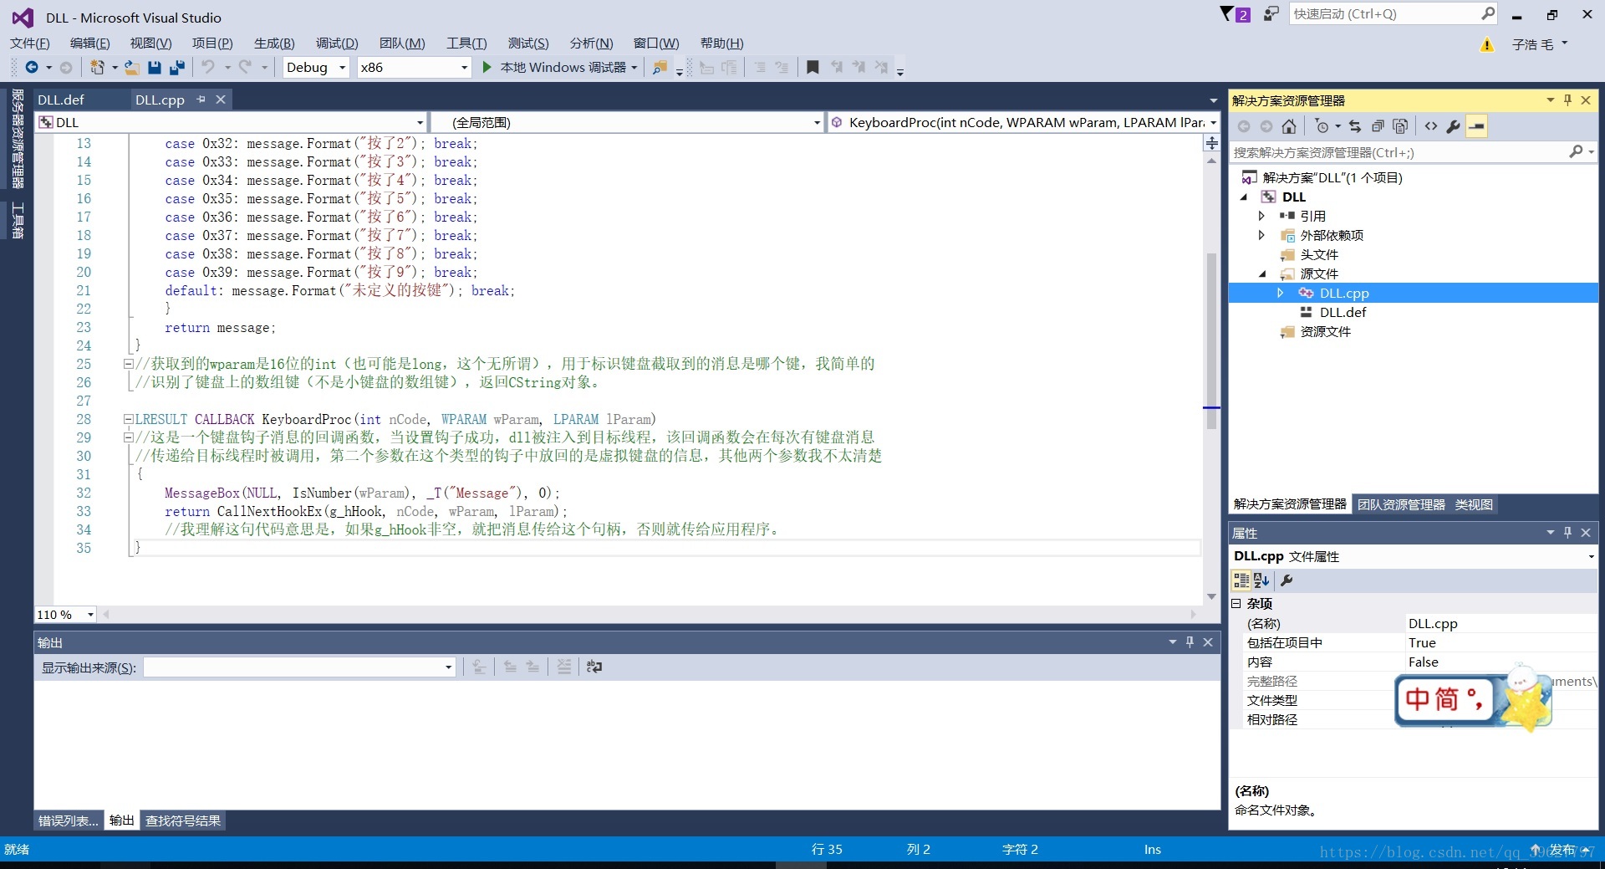Pin the Output panel
Image resolution: width=1605 pixels, height=869 pixels.
1190,642
